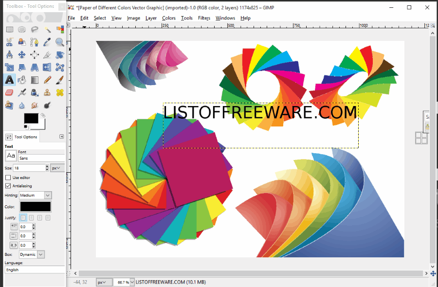
Task: Set text justify to filled
Action: point(48,217)
